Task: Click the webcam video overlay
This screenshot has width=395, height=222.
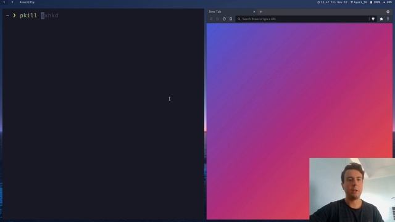Action: point(352,190)
